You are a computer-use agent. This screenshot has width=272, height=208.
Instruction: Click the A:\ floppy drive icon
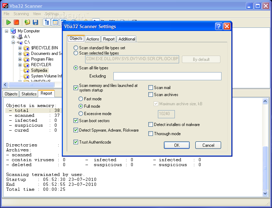point(20,37)
